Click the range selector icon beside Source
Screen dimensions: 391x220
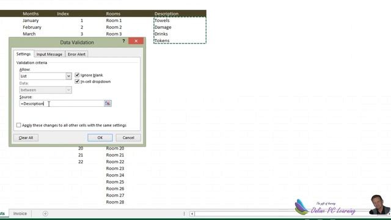point(108,103)
